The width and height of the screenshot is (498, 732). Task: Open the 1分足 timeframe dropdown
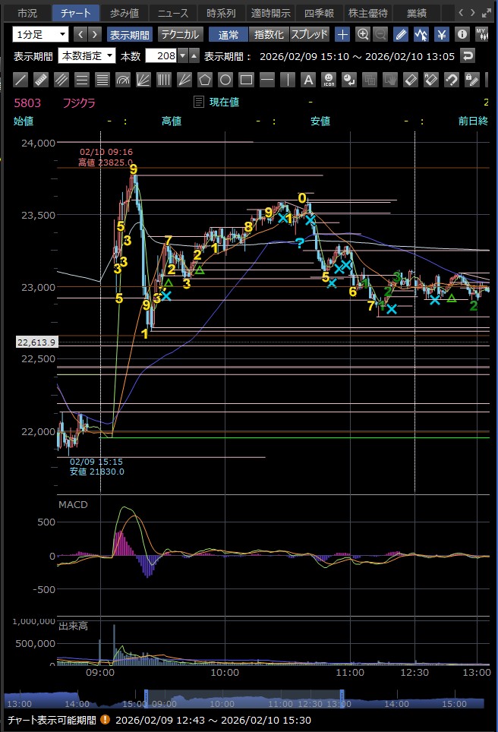[x=40, y=34]
